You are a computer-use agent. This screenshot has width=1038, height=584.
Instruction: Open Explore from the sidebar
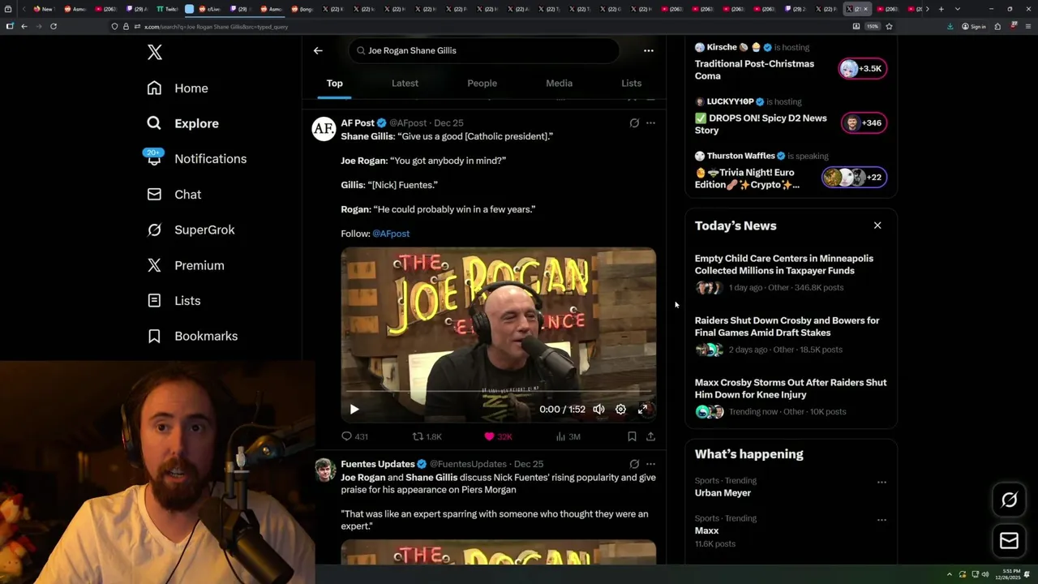(183, 123)
